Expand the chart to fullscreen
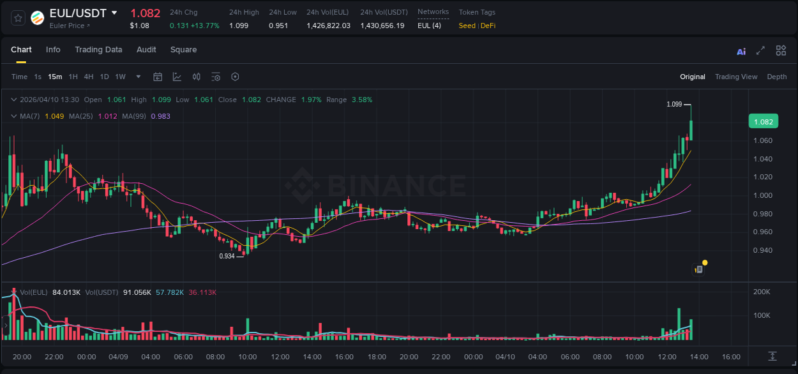This screenshot has height=374, width=798. point(761,50)
